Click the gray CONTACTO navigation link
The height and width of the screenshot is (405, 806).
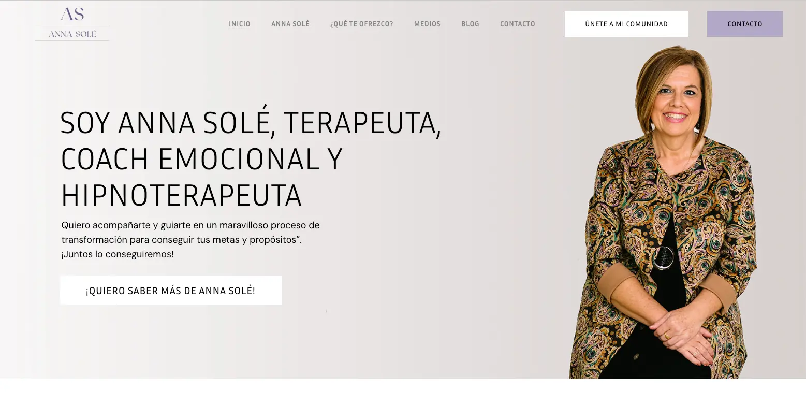point(518,24)
